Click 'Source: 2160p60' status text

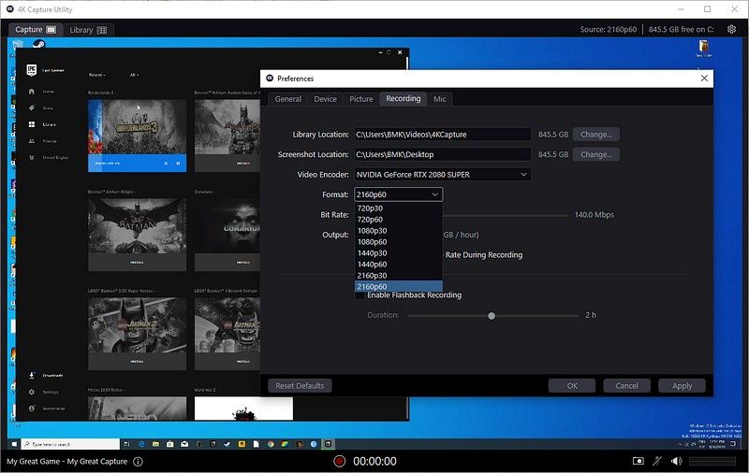pos(608,30)
